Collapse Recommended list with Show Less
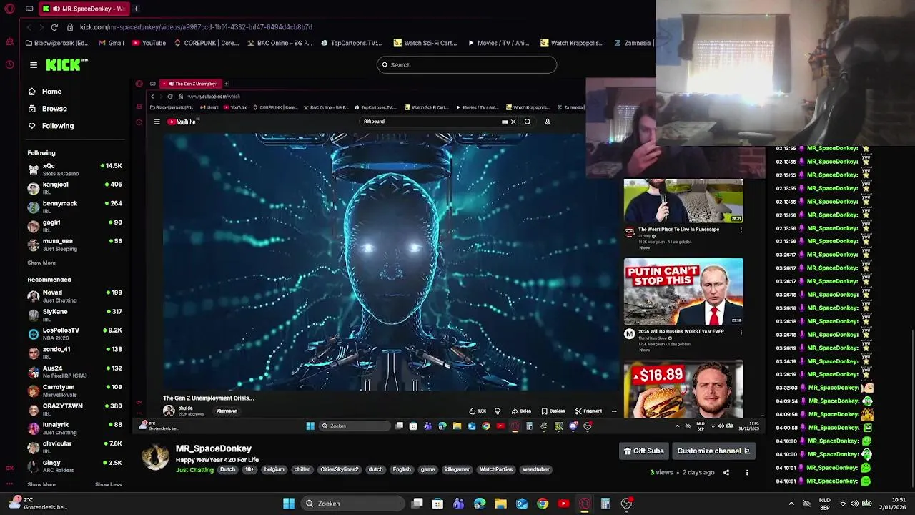Viewport: 915px width, 515px height. pyautogui.click(x=109, y=484)
